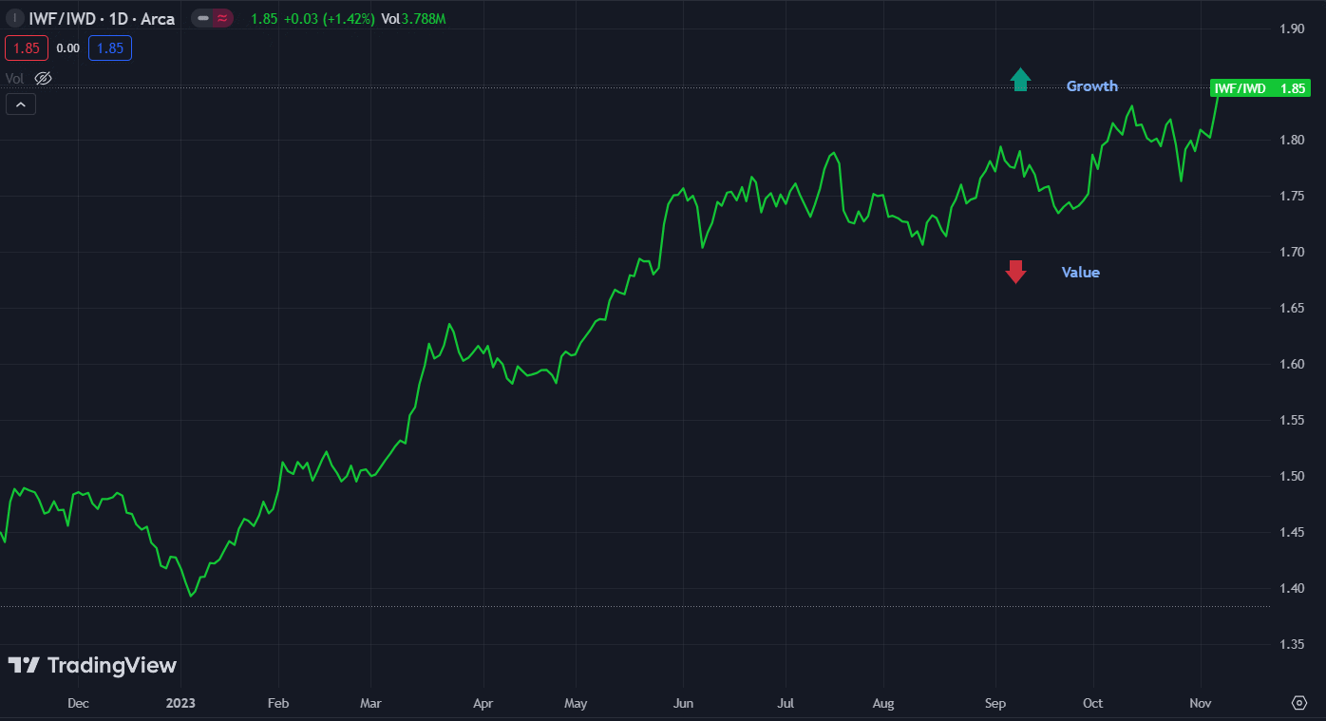Click the round symbol logo beside IWF/IWD

pyautogui.click(x=14, y=18)
